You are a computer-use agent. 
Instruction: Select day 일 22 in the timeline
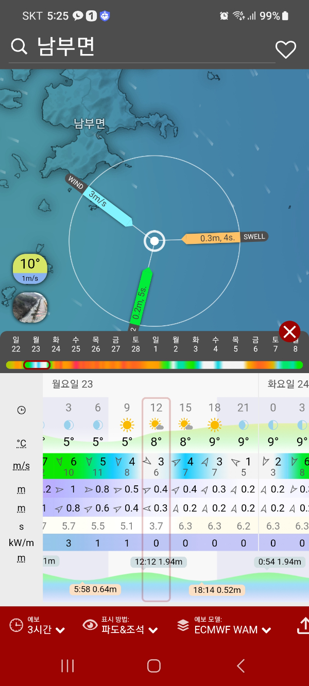click(16, 344)
